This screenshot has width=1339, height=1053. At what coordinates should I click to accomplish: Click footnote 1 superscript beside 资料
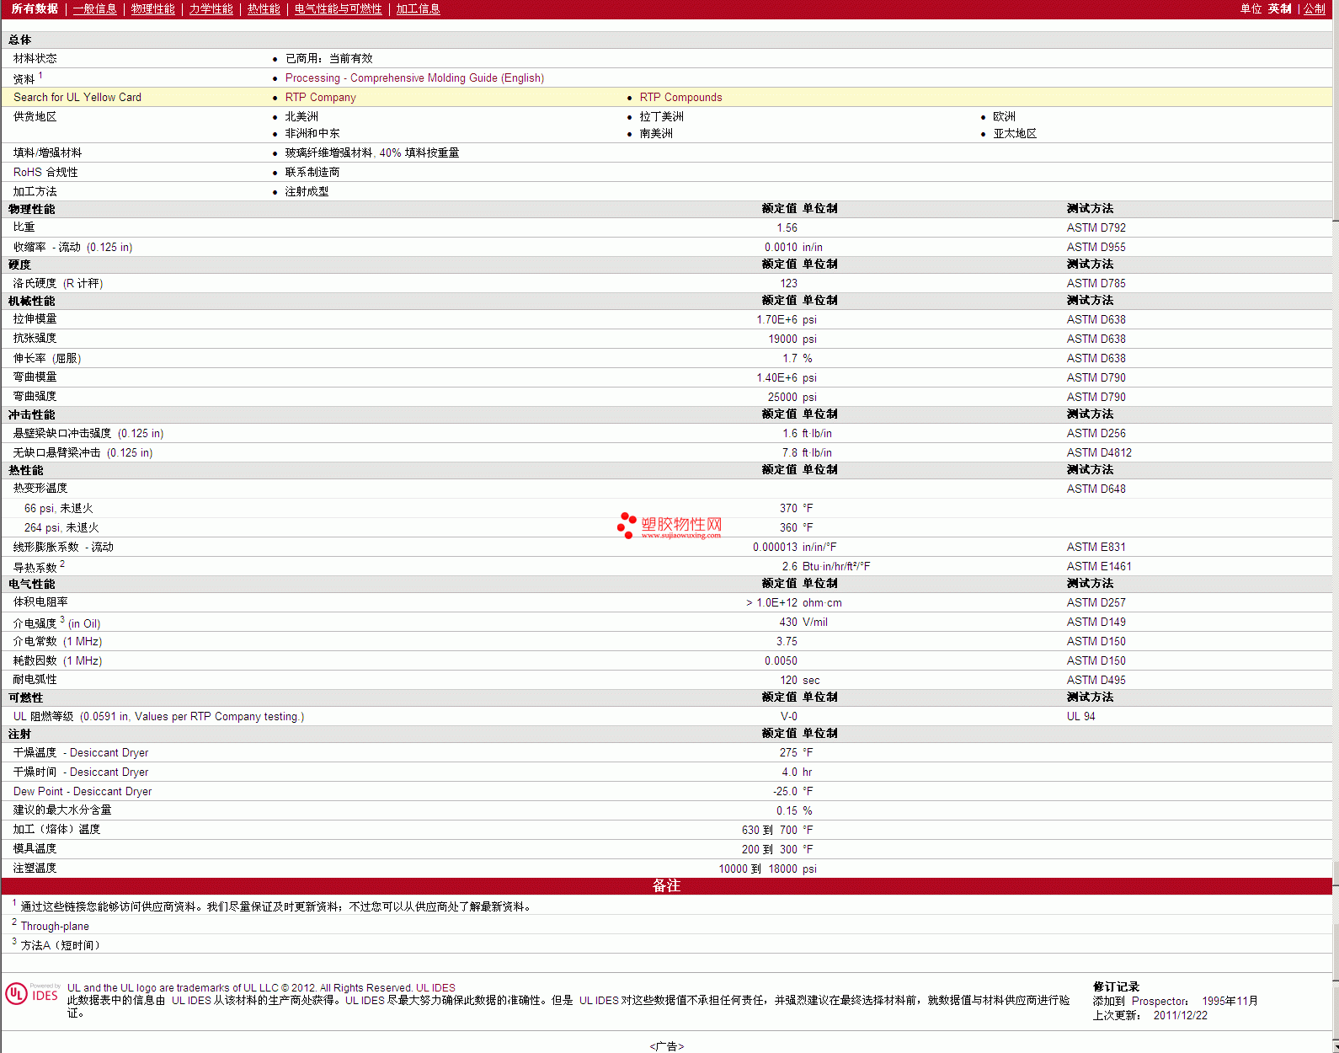click(x=40, y=76)
